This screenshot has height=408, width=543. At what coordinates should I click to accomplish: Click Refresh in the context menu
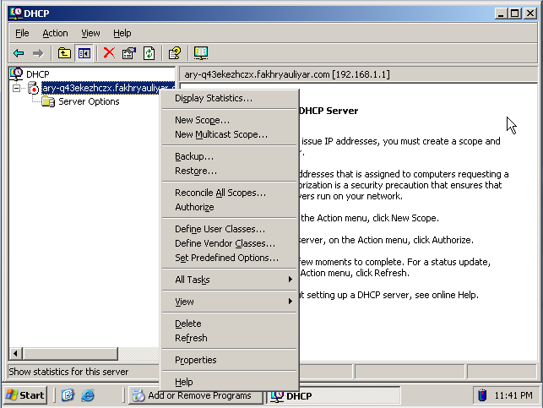pos(229,338)
